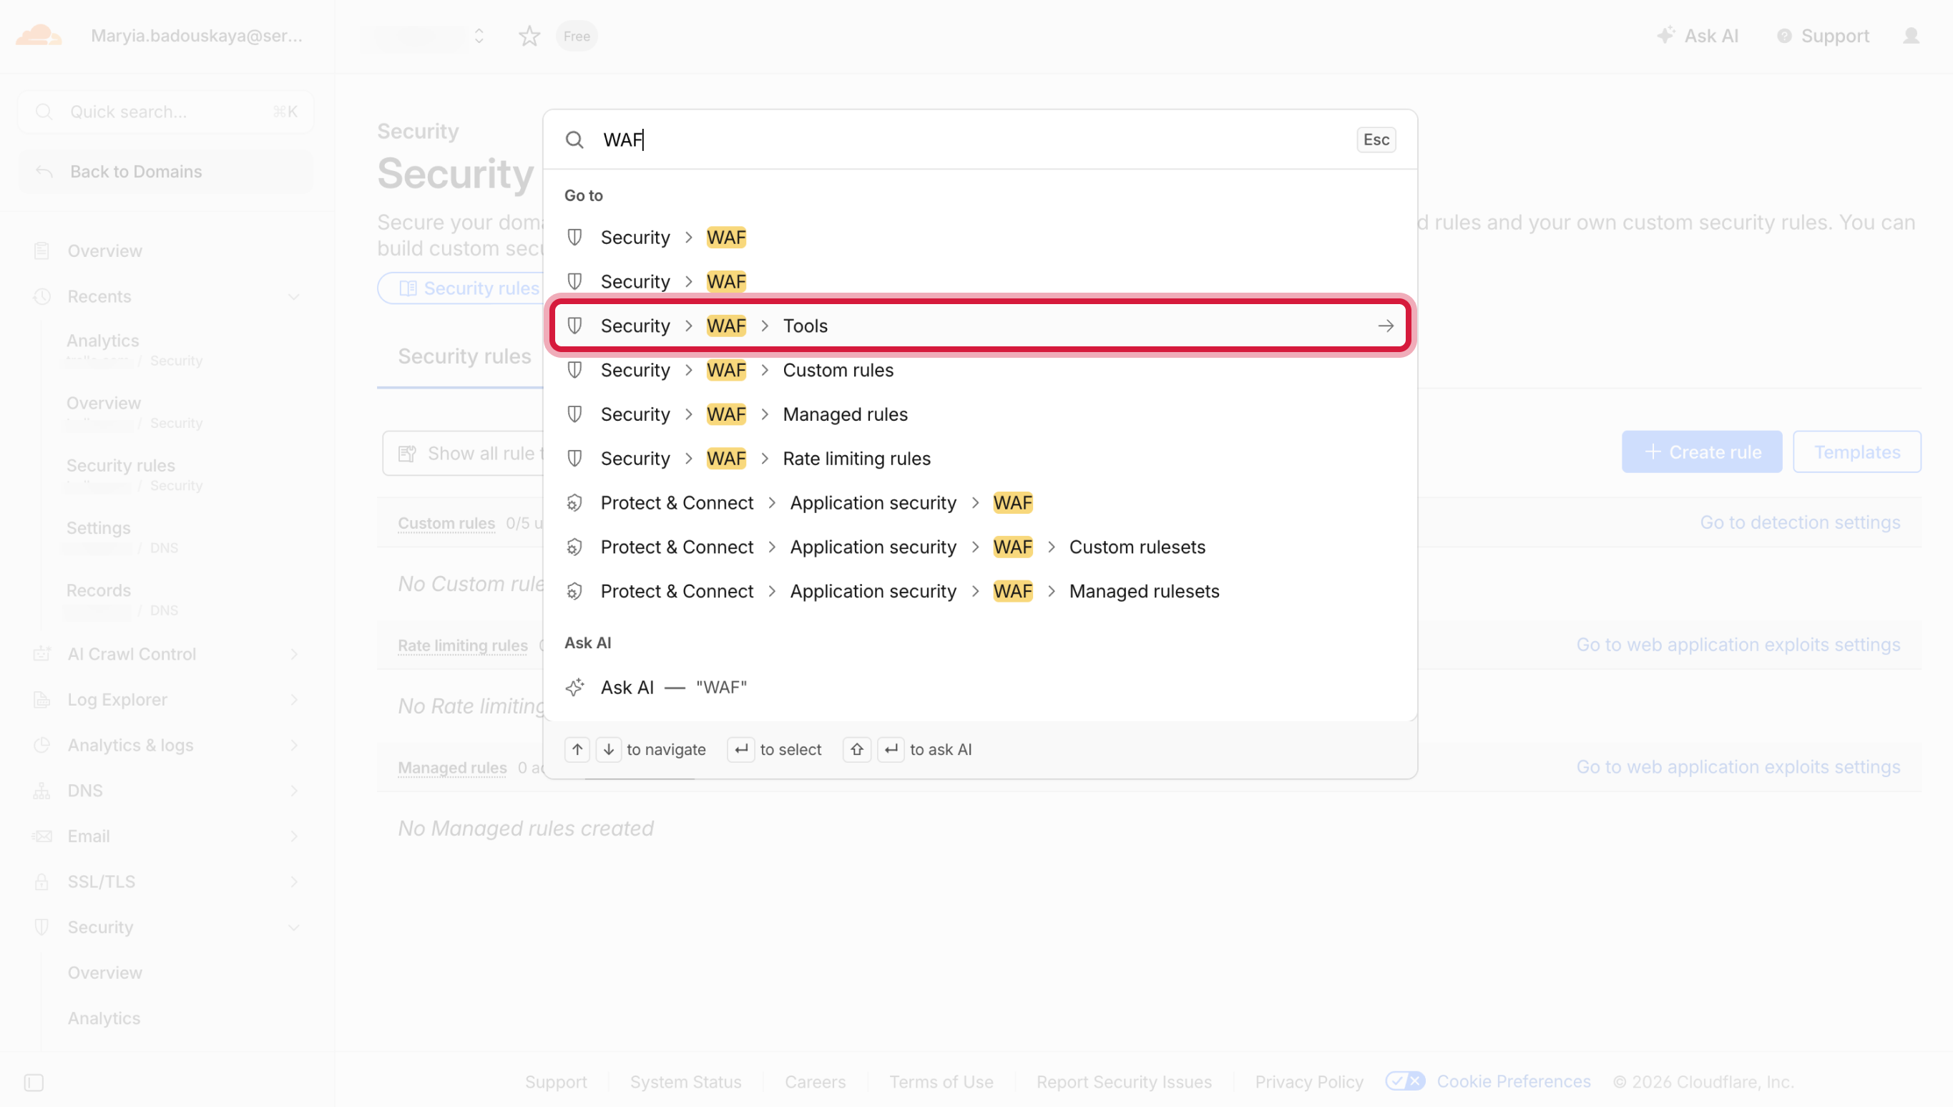The image size is (1953, 1107).
Task: Open the domain selector dropdown arrows
Action: [x=479, y=36]
